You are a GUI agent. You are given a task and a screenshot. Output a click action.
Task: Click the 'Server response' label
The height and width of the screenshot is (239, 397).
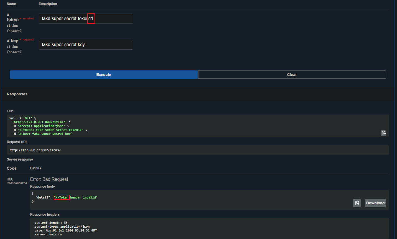[x=20, y=159]
